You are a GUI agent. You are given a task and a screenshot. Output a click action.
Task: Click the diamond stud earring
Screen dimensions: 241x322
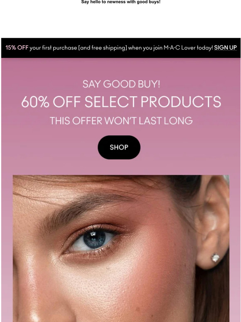coord(215,258)
